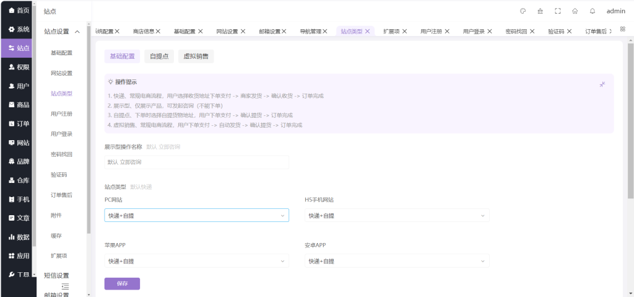Open 扩展项 in site settings list
This screenshot has width=634, height=297.
pos(59,256)
